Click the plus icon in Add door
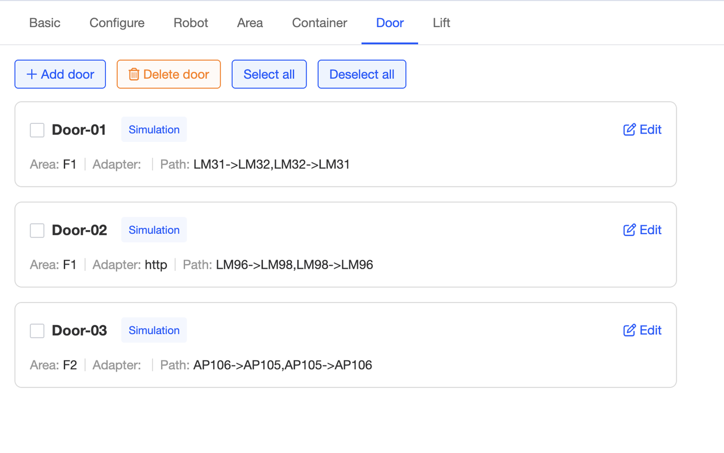 coord(32,75)
